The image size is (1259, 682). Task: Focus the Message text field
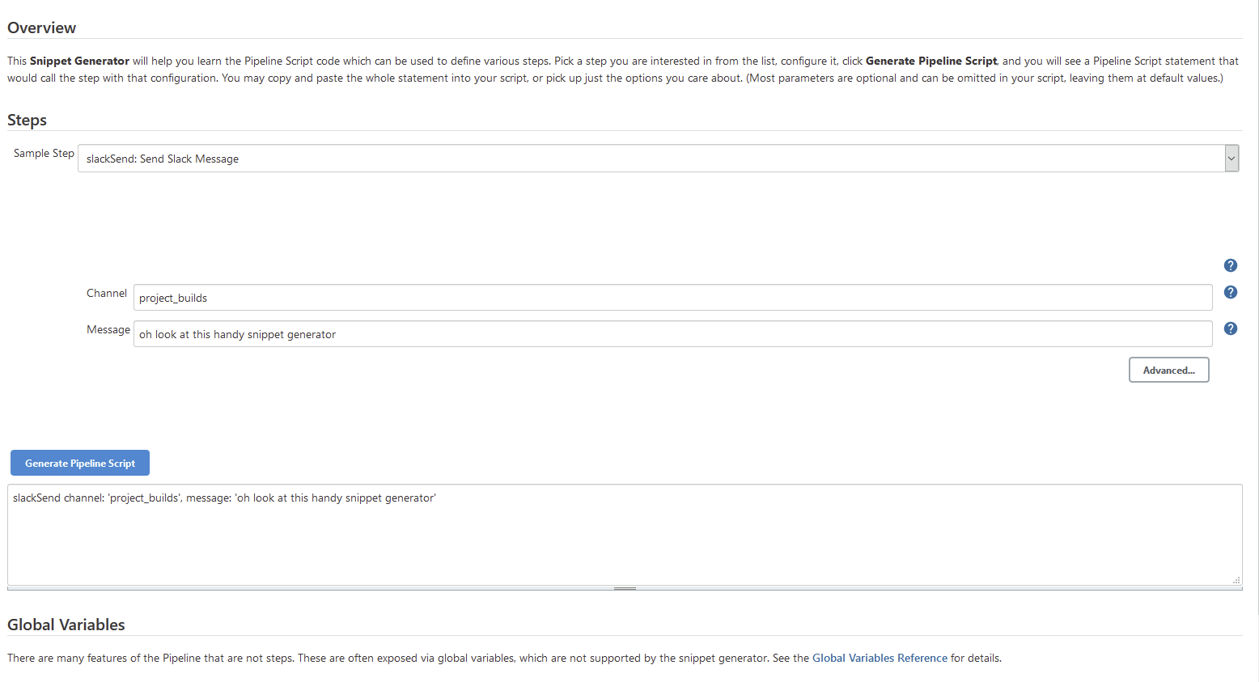(x=672, y=334)
